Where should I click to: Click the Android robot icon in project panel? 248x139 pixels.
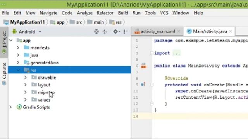coord(14,32)
